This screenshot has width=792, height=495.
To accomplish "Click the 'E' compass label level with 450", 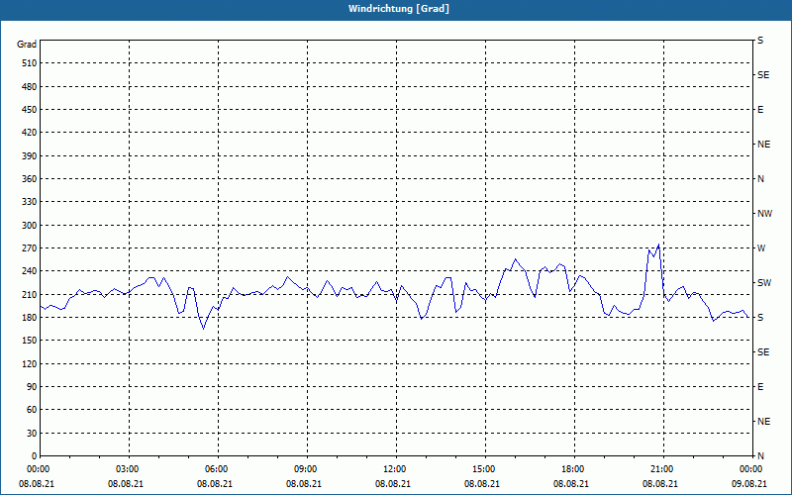I will click(760, 110).
